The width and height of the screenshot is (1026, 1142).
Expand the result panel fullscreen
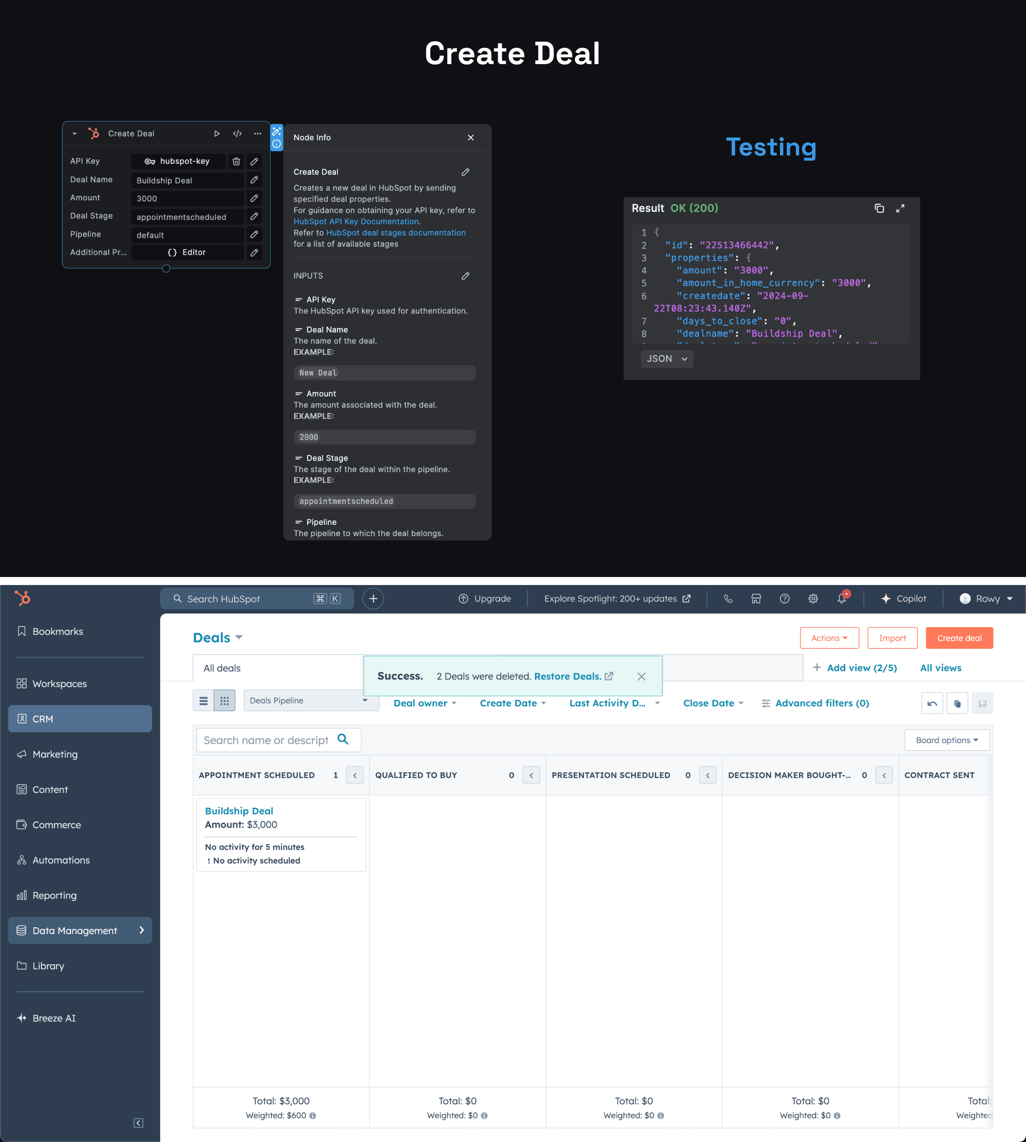(x=900, y=208)
